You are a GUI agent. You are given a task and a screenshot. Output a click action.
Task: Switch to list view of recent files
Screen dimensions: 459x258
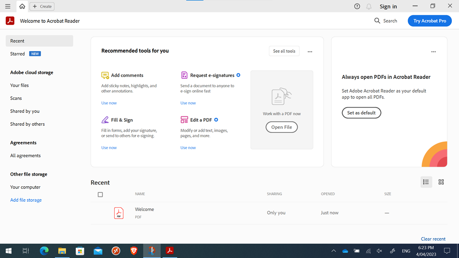426,182
